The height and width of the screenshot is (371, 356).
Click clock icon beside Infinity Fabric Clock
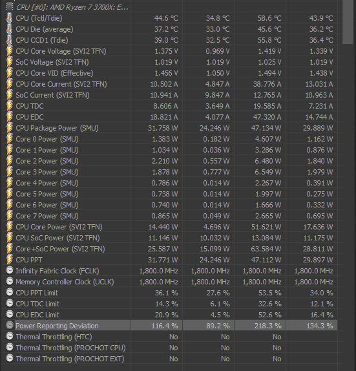pyautogui.click(x=10, y=270)
